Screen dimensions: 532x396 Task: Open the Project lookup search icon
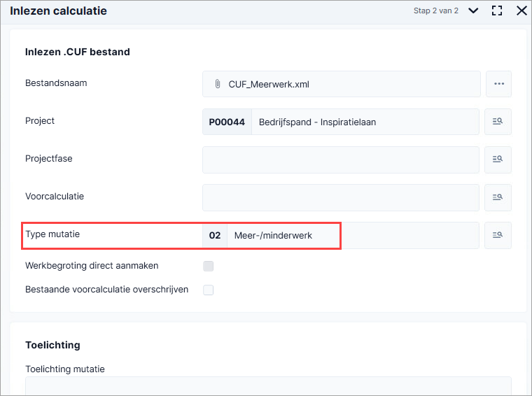click(498, 121)
